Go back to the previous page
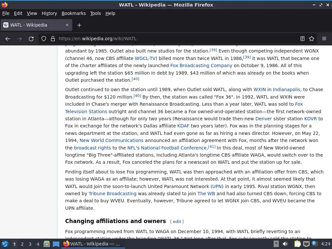Image resolution: width=332 pixels, height=249 pixels. tap(8, 39)
